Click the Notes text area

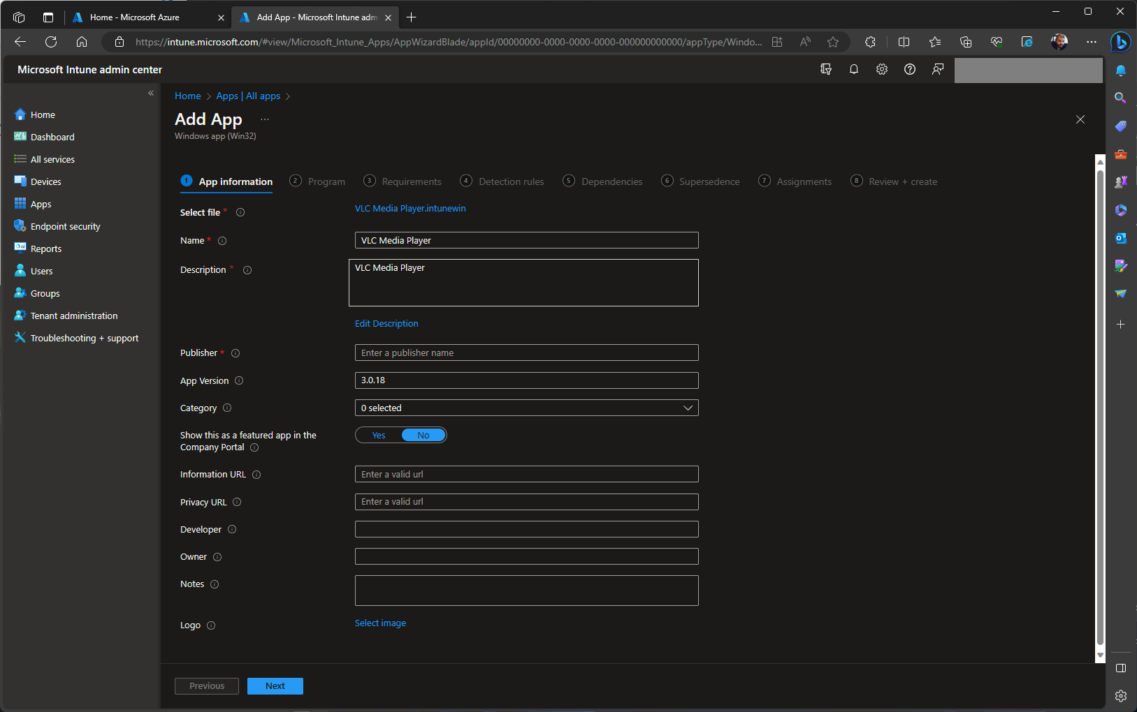tap(527, 591)
